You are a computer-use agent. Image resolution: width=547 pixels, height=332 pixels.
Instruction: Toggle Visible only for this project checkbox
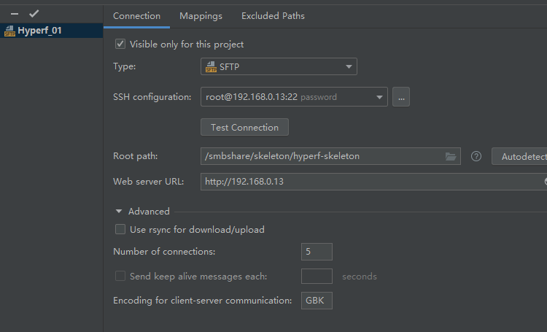[x=120, y=45]
